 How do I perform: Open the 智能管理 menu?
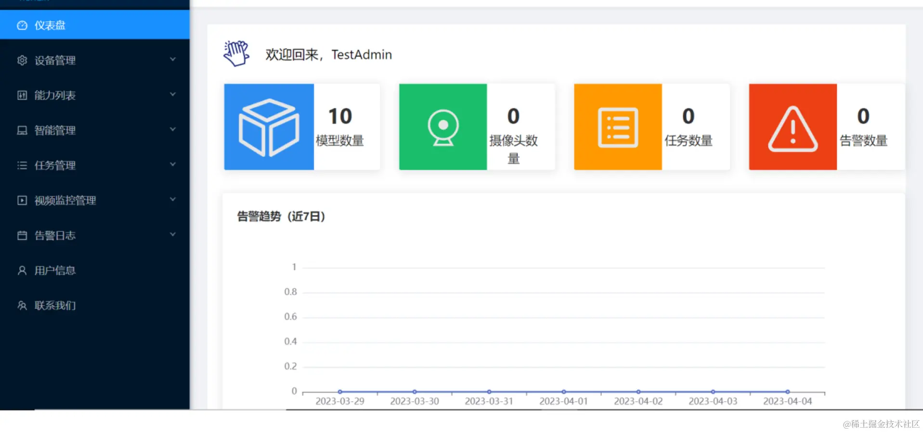95,130
